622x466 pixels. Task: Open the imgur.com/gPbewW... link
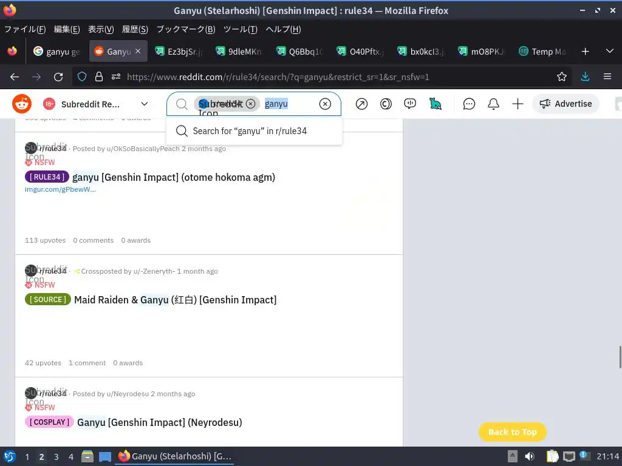60,189
